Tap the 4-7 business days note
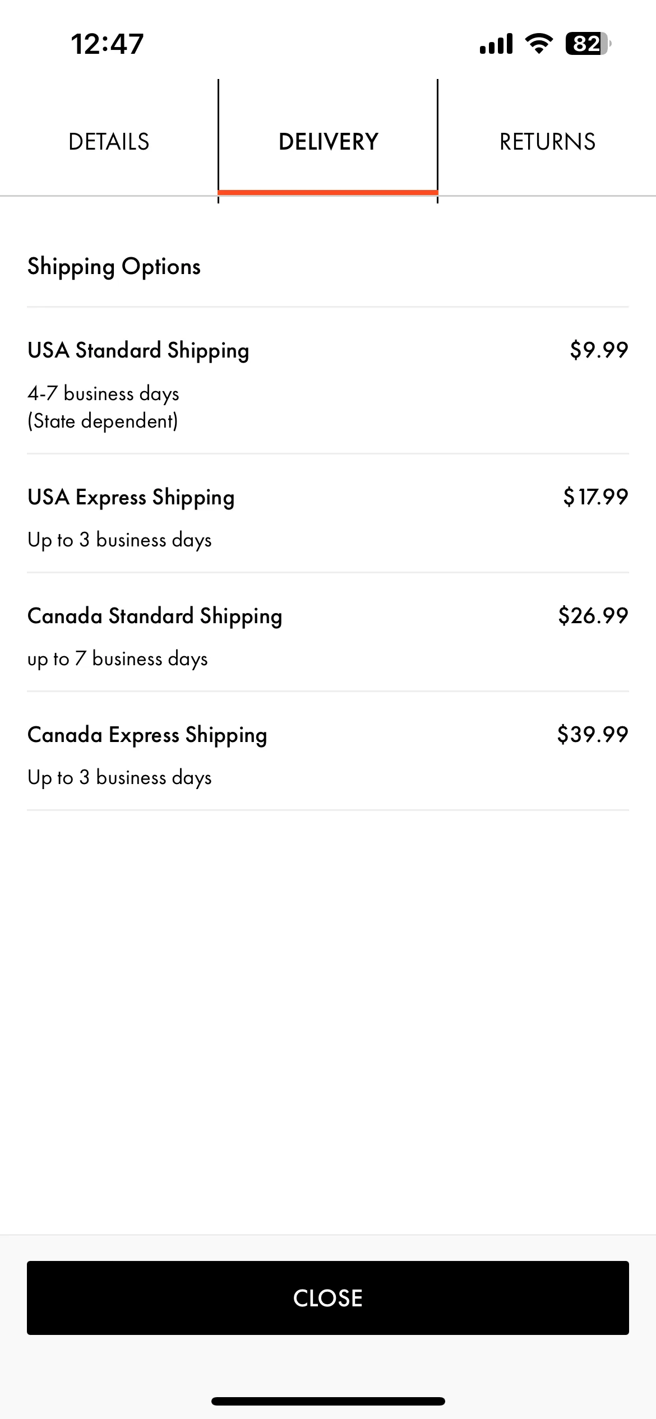This screenshot has width=656, height=1419. coord(103,394)
